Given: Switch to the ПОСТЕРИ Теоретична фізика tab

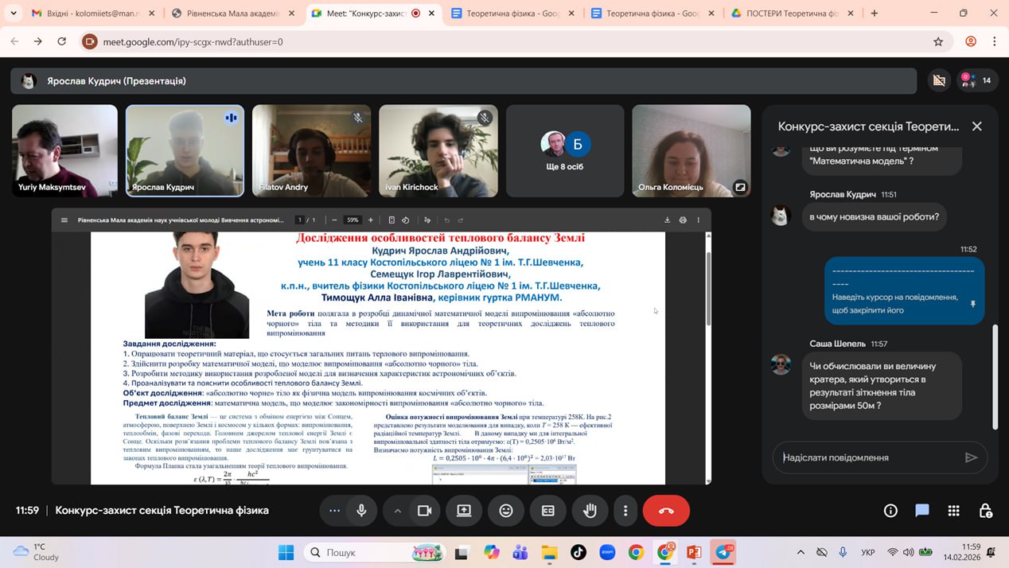Looking at the screenshot, I should pos(792,14).
